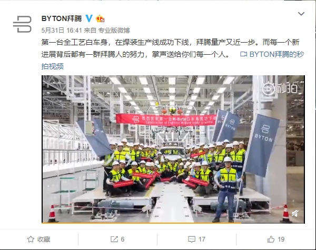This screenshot has width=316, height=250.
Task: Open the BYTON logo avatar
Action: (22, 24)
